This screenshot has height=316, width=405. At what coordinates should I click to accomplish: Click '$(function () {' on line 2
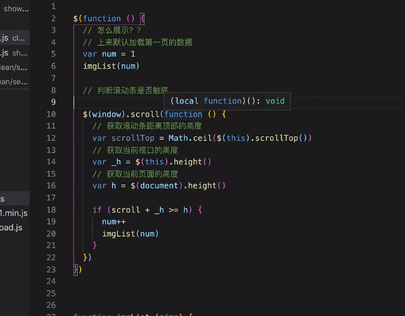click(x=109, y=19)
